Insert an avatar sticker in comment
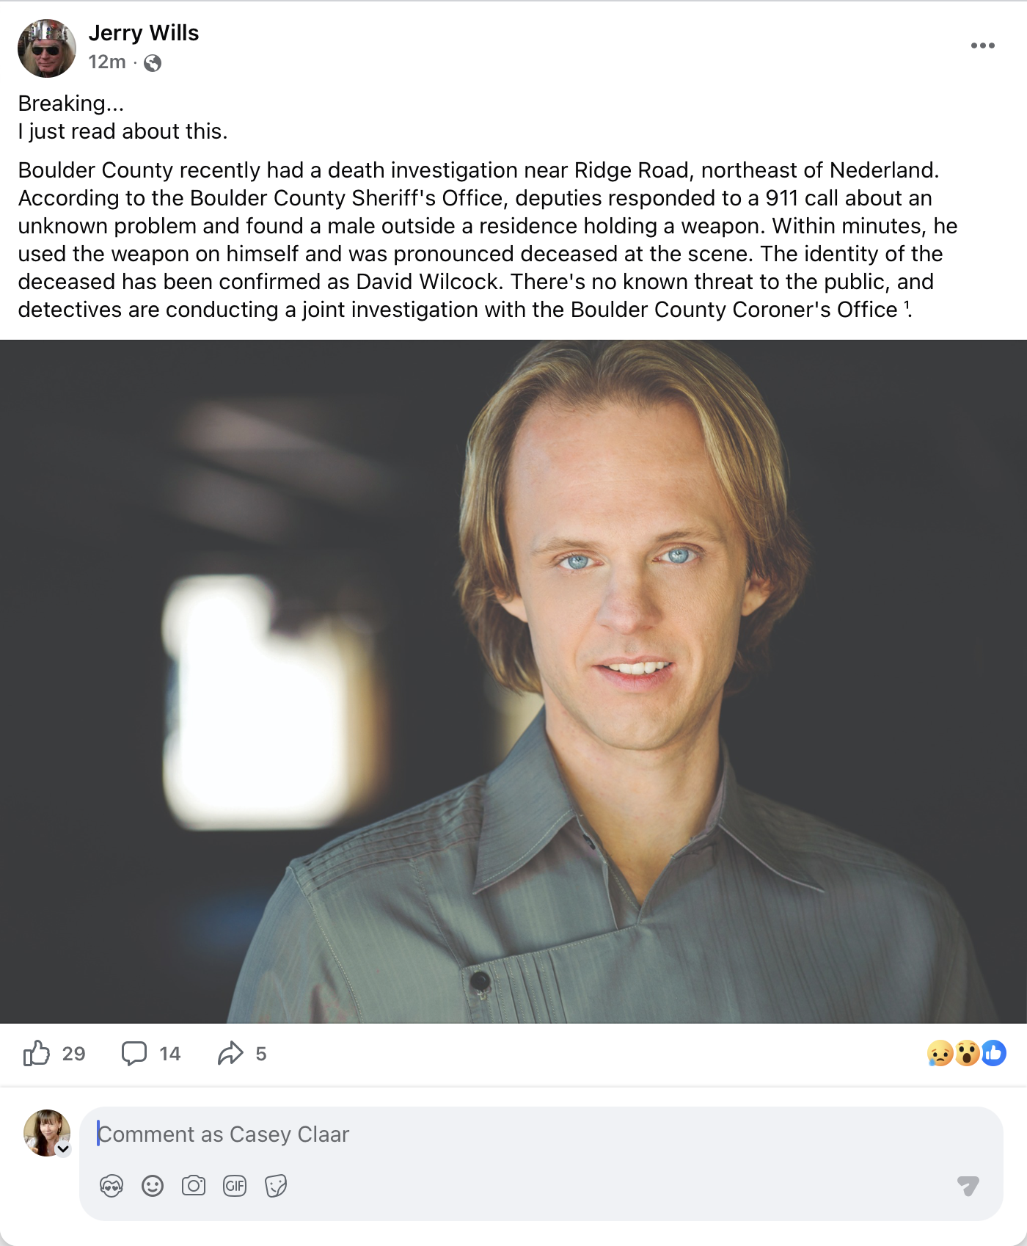Screen dimensions: 1027x1246 (x=112, y=1186)
